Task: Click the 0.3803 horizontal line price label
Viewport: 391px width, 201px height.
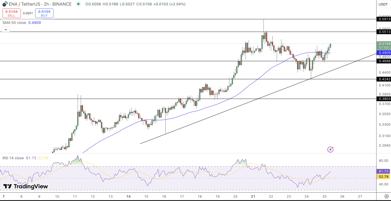Action: click(384, 99)
